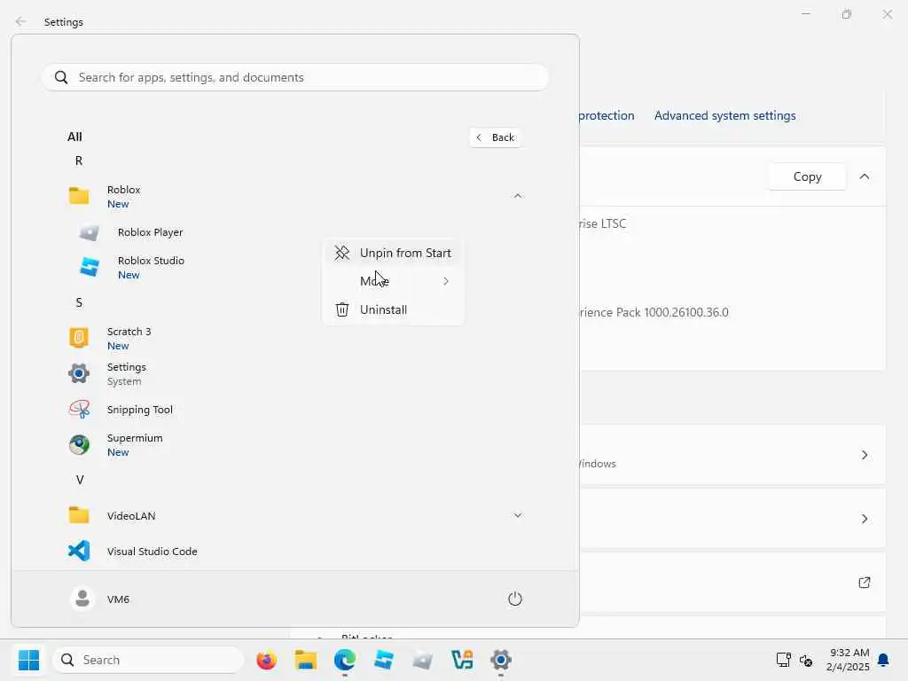The height and width of the screenshot is (681, 908).
Task: Open the Windows row chevron in Settings
Action: tap(864, 455)
